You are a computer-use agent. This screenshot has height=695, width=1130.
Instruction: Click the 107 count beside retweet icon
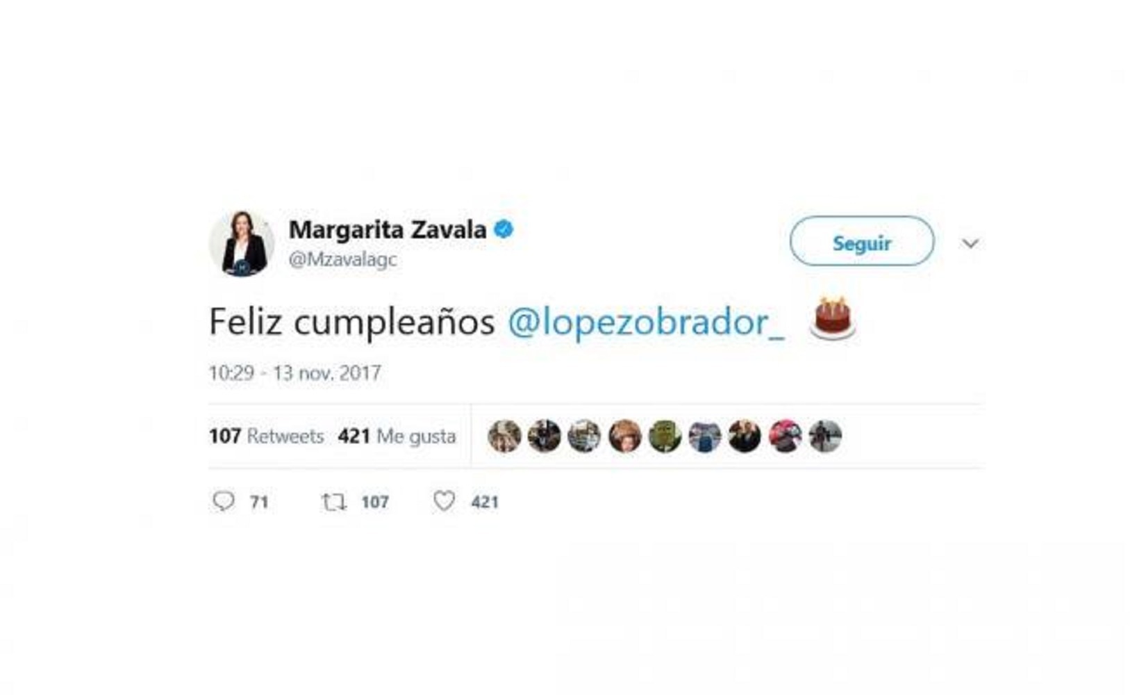coord(375,502)
